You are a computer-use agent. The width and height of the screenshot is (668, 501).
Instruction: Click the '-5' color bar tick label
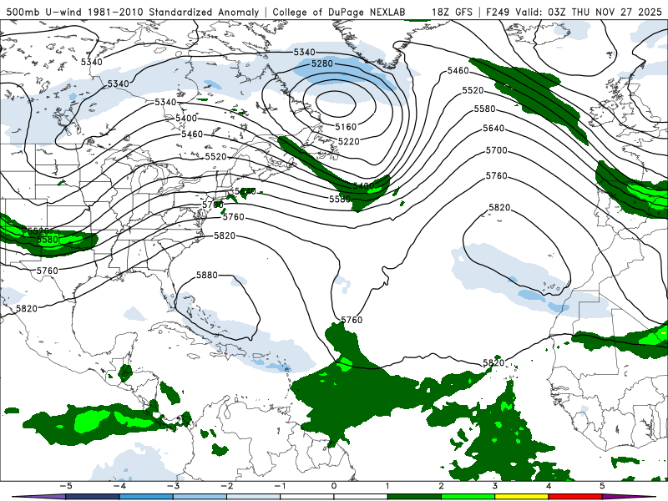[x=66, y=486]
